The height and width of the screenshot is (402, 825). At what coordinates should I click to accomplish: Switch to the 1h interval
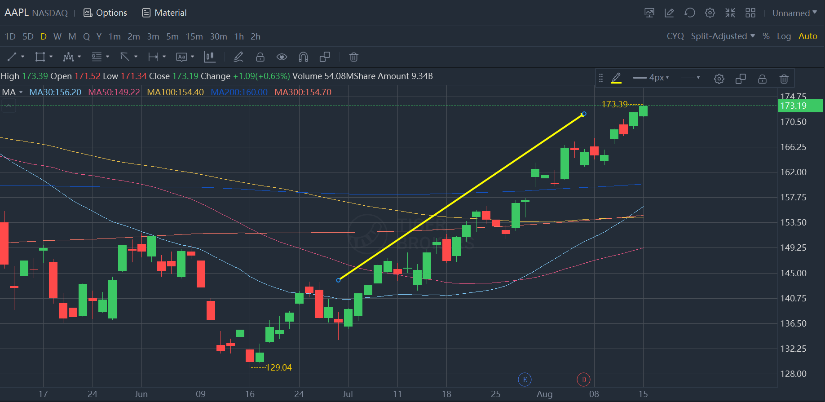(x=239, y=36)
